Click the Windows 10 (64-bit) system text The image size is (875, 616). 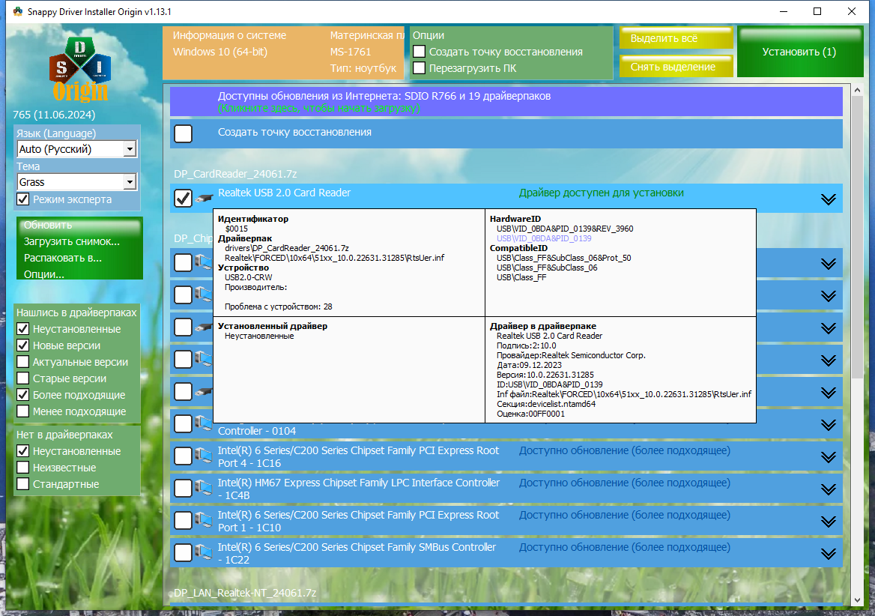click(x=219, y=51)
